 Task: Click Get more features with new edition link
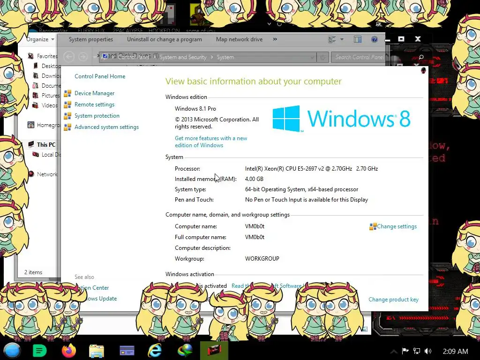tap(211, 142)
